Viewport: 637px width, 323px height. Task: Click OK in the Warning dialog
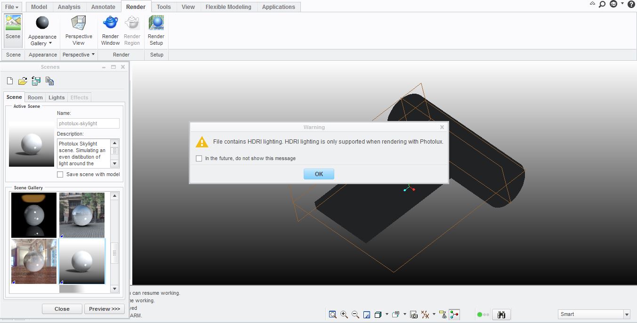pyautogui.click(x=319, y=174)
